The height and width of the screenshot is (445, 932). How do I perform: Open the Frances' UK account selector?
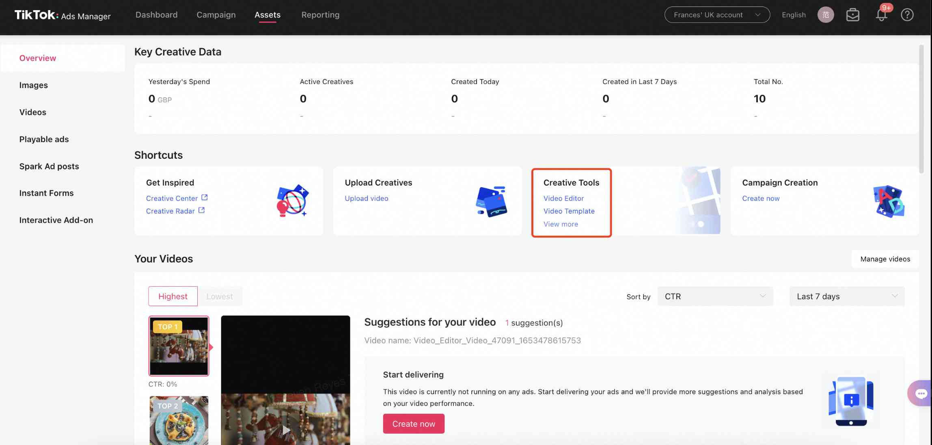coord(717,14)
